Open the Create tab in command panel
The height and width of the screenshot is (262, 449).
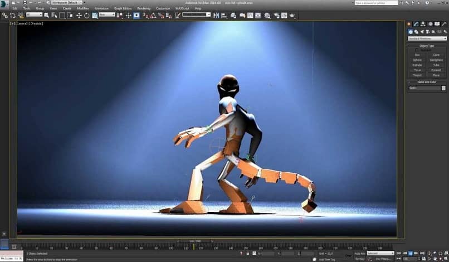(408, 24)
